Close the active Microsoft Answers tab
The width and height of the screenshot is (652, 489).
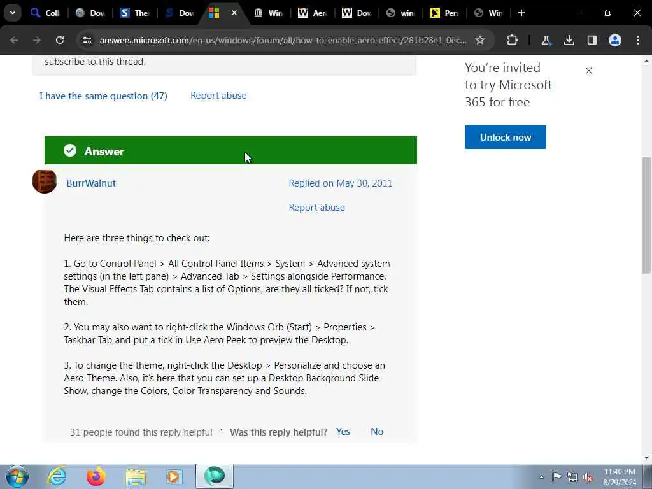point(234,13)
